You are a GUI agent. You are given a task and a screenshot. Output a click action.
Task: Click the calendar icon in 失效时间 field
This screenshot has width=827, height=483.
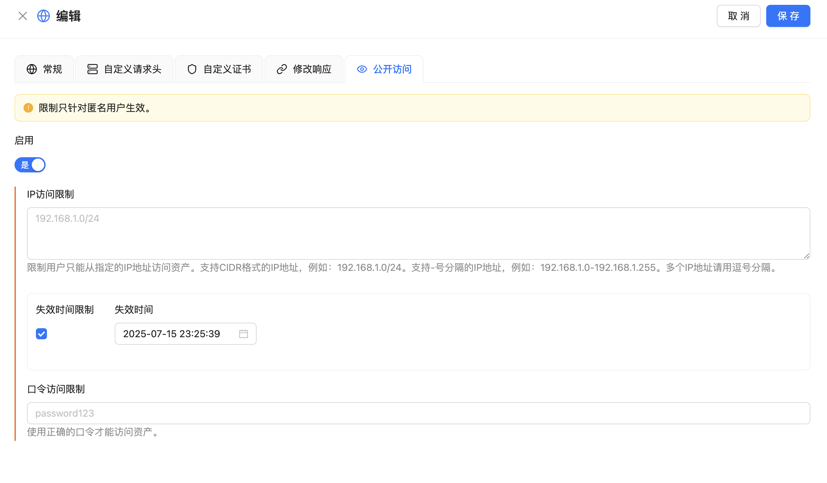244,334
